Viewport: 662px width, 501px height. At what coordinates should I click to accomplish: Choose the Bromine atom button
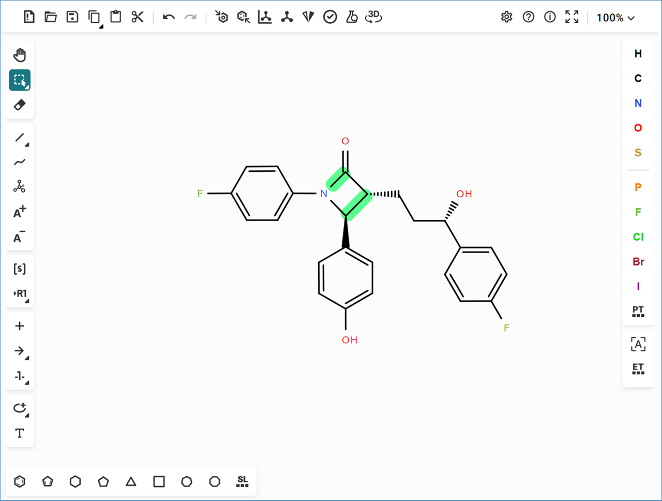[x=638, y=261]
